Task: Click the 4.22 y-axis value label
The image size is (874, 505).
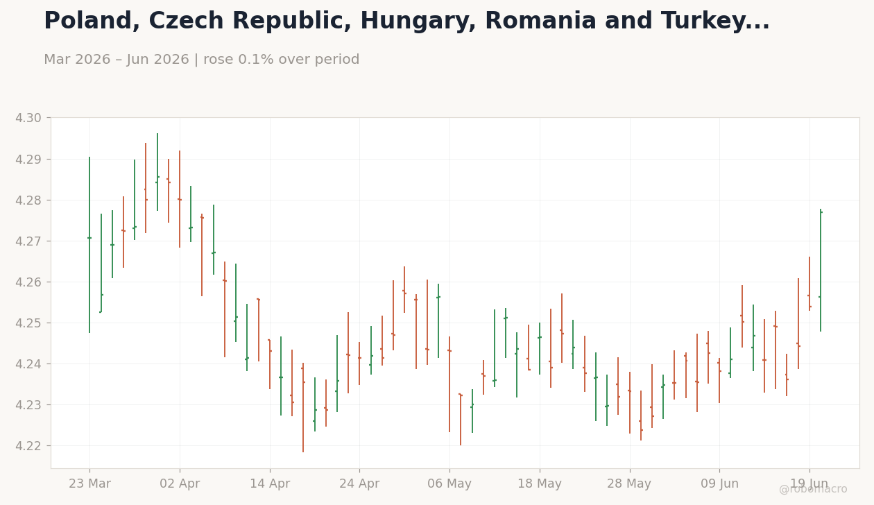Action: point(28,446)
